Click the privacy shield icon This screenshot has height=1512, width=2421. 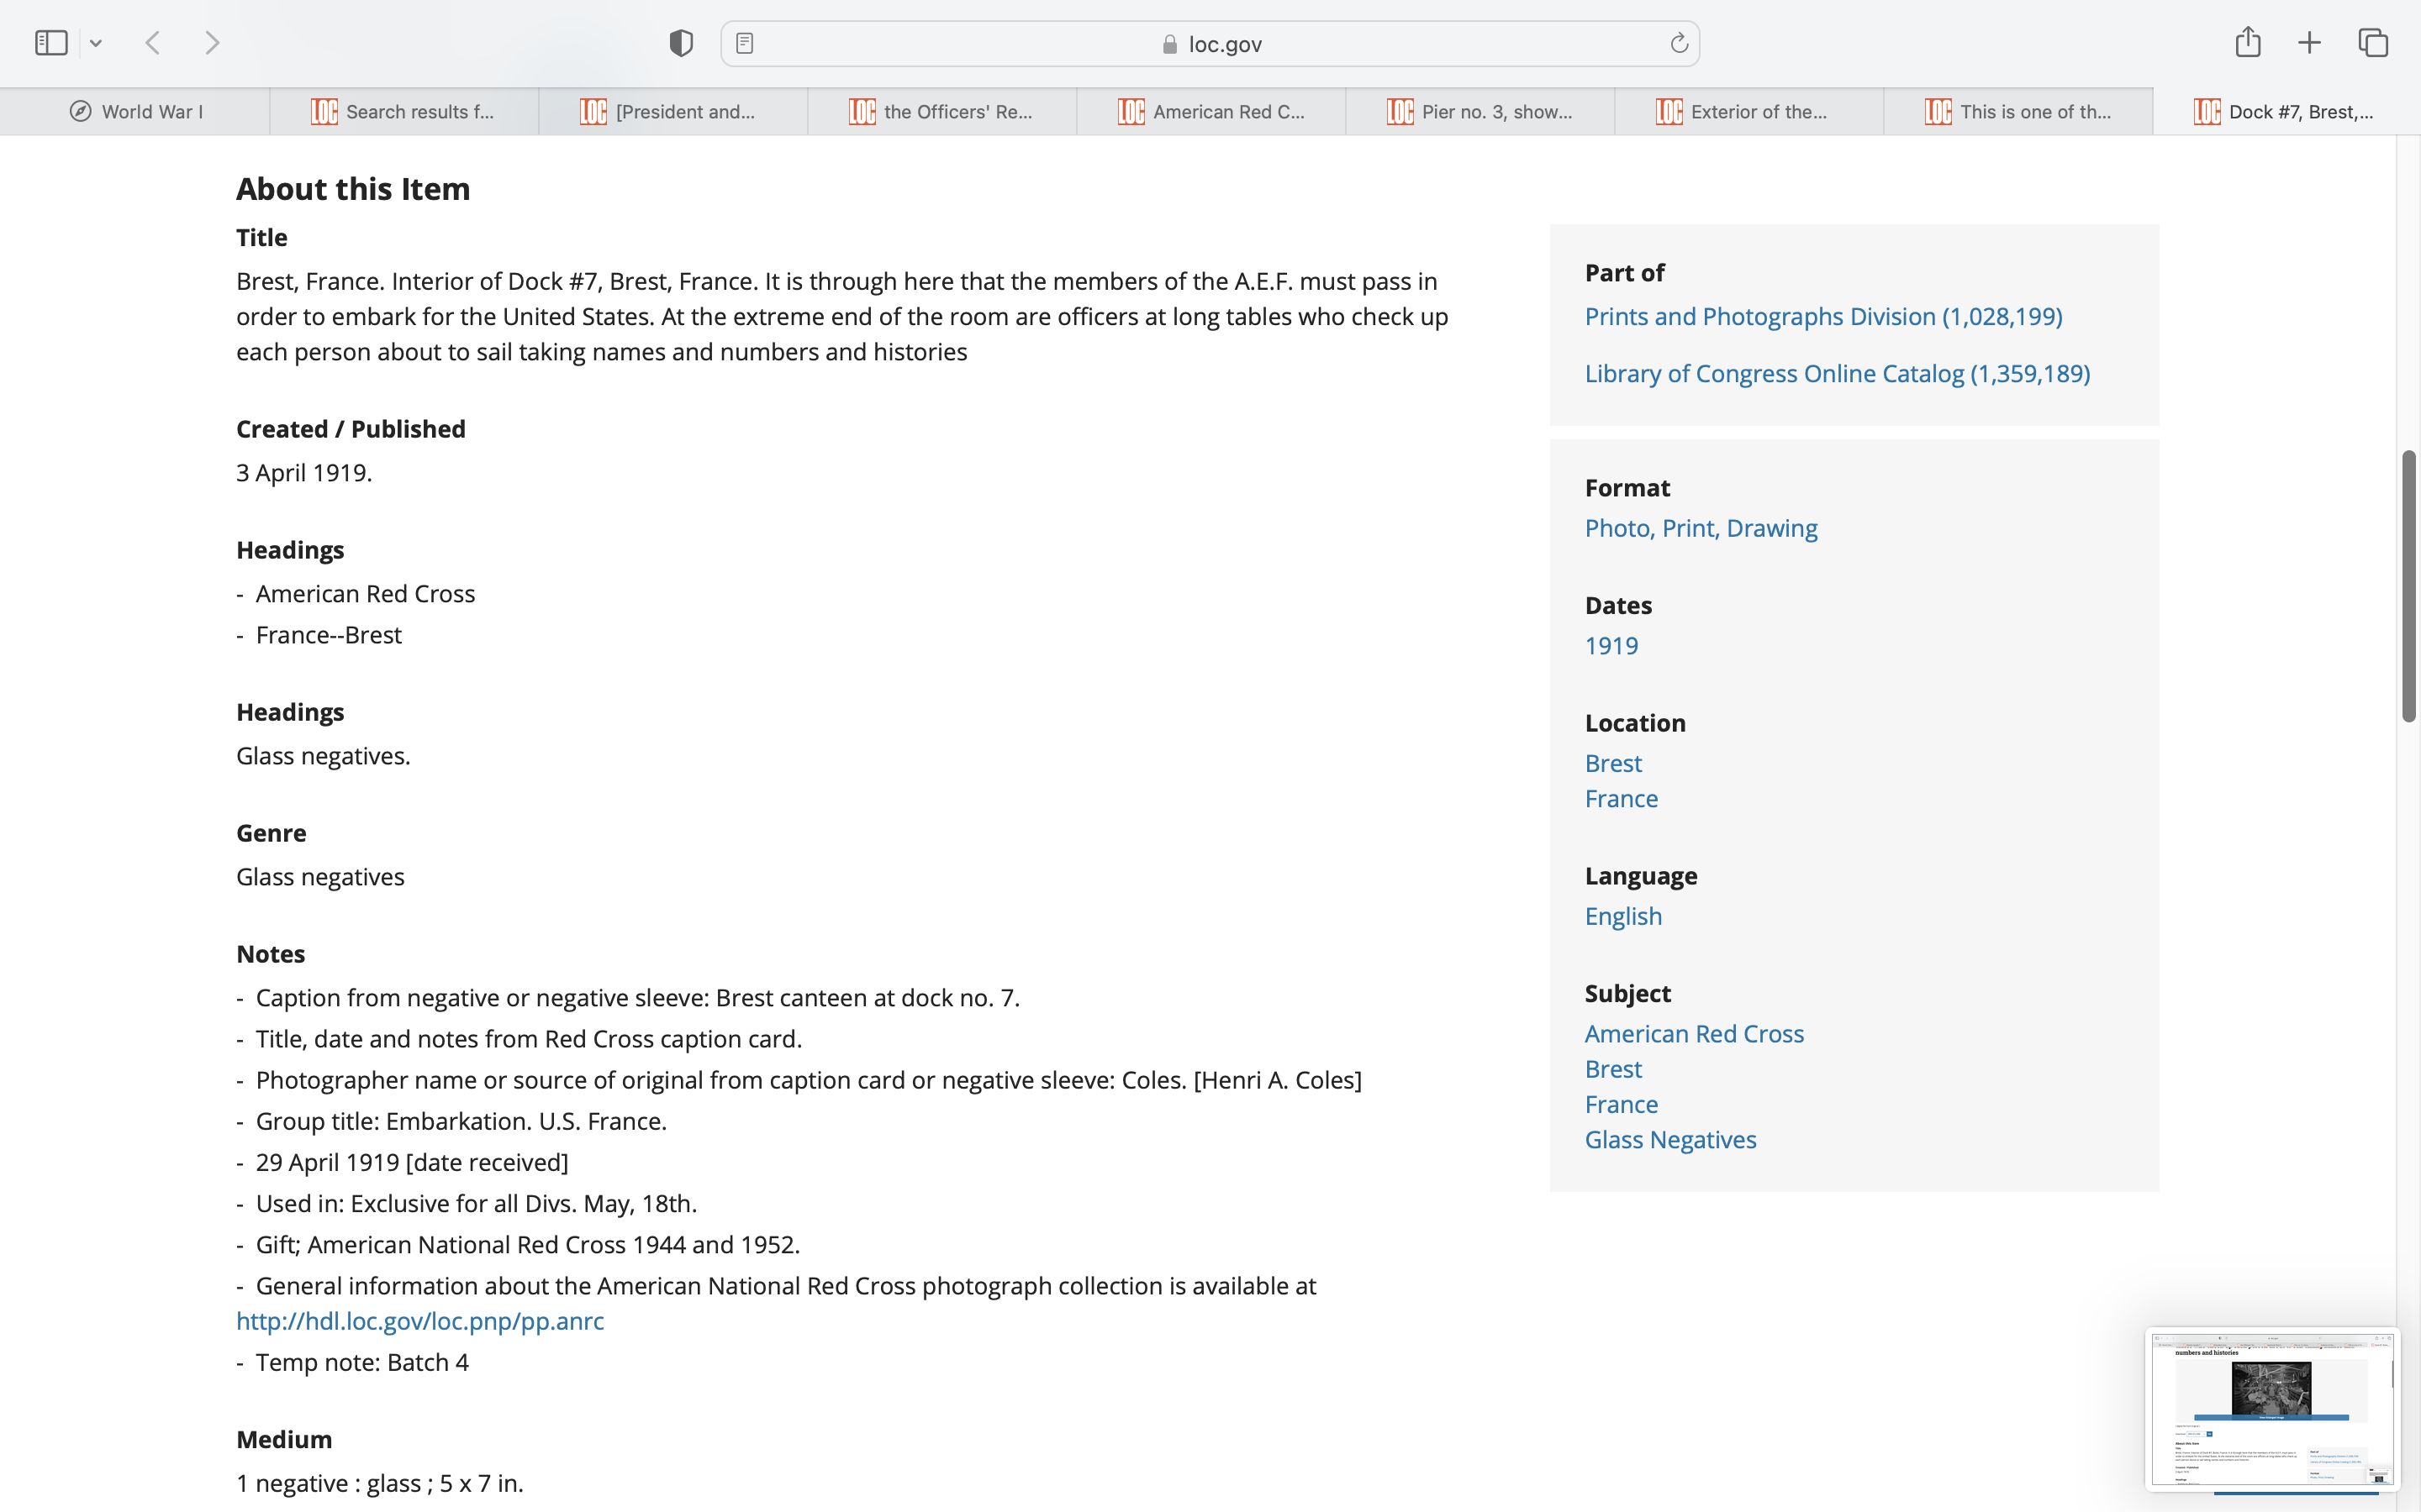point(680,43)
